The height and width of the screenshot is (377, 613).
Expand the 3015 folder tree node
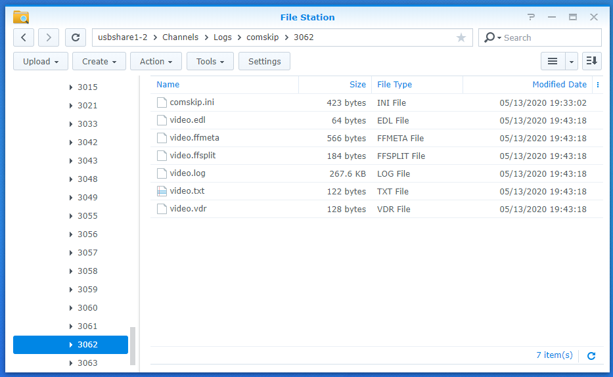pyautogui.click(x=71, y=87)
